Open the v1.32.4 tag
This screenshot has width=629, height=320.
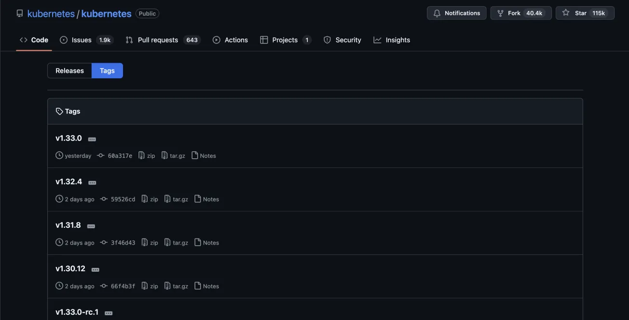tap(68, 181)
